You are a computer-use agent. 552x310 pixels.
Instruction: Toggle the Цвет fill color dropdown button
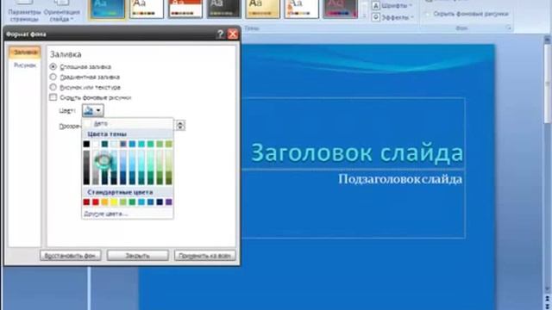coord(93,111)
